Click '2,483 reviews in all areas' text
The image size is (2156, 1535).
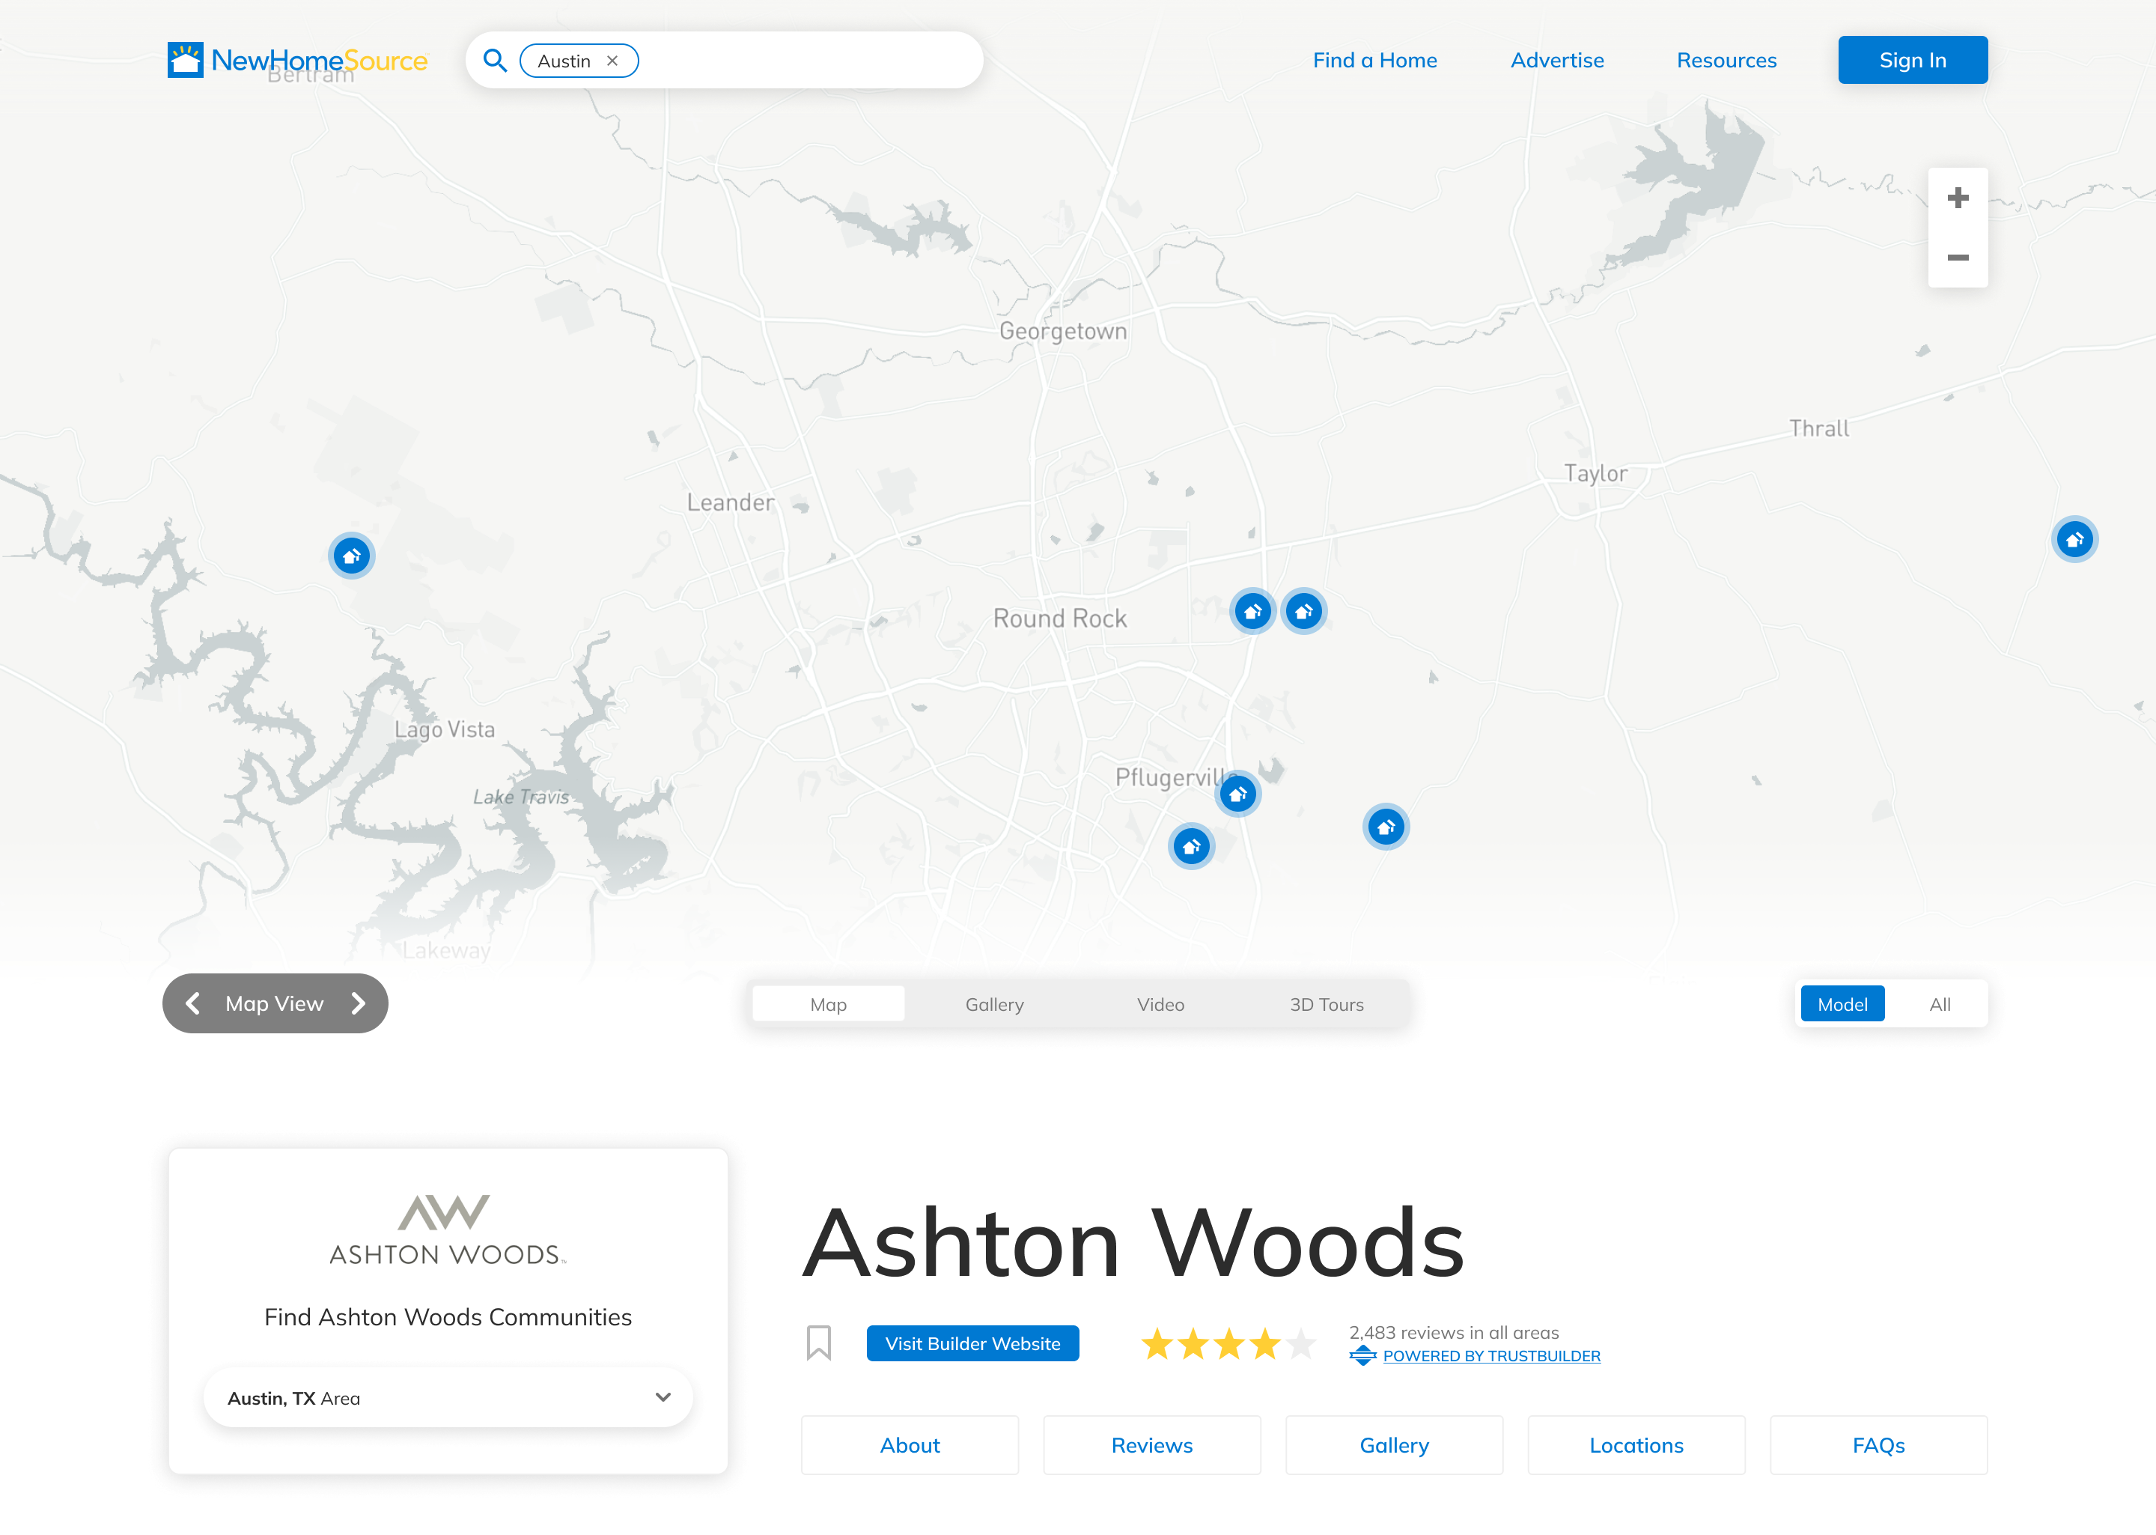(x=1453, y=1332)
